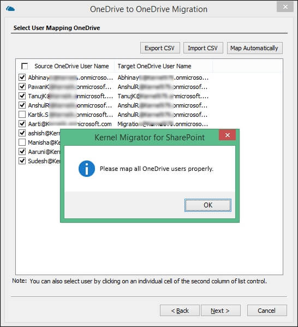Click the Abhinay source user name text
Image resolution: width=298 pixels, height=327 pixels.
[x=70, y=78]
